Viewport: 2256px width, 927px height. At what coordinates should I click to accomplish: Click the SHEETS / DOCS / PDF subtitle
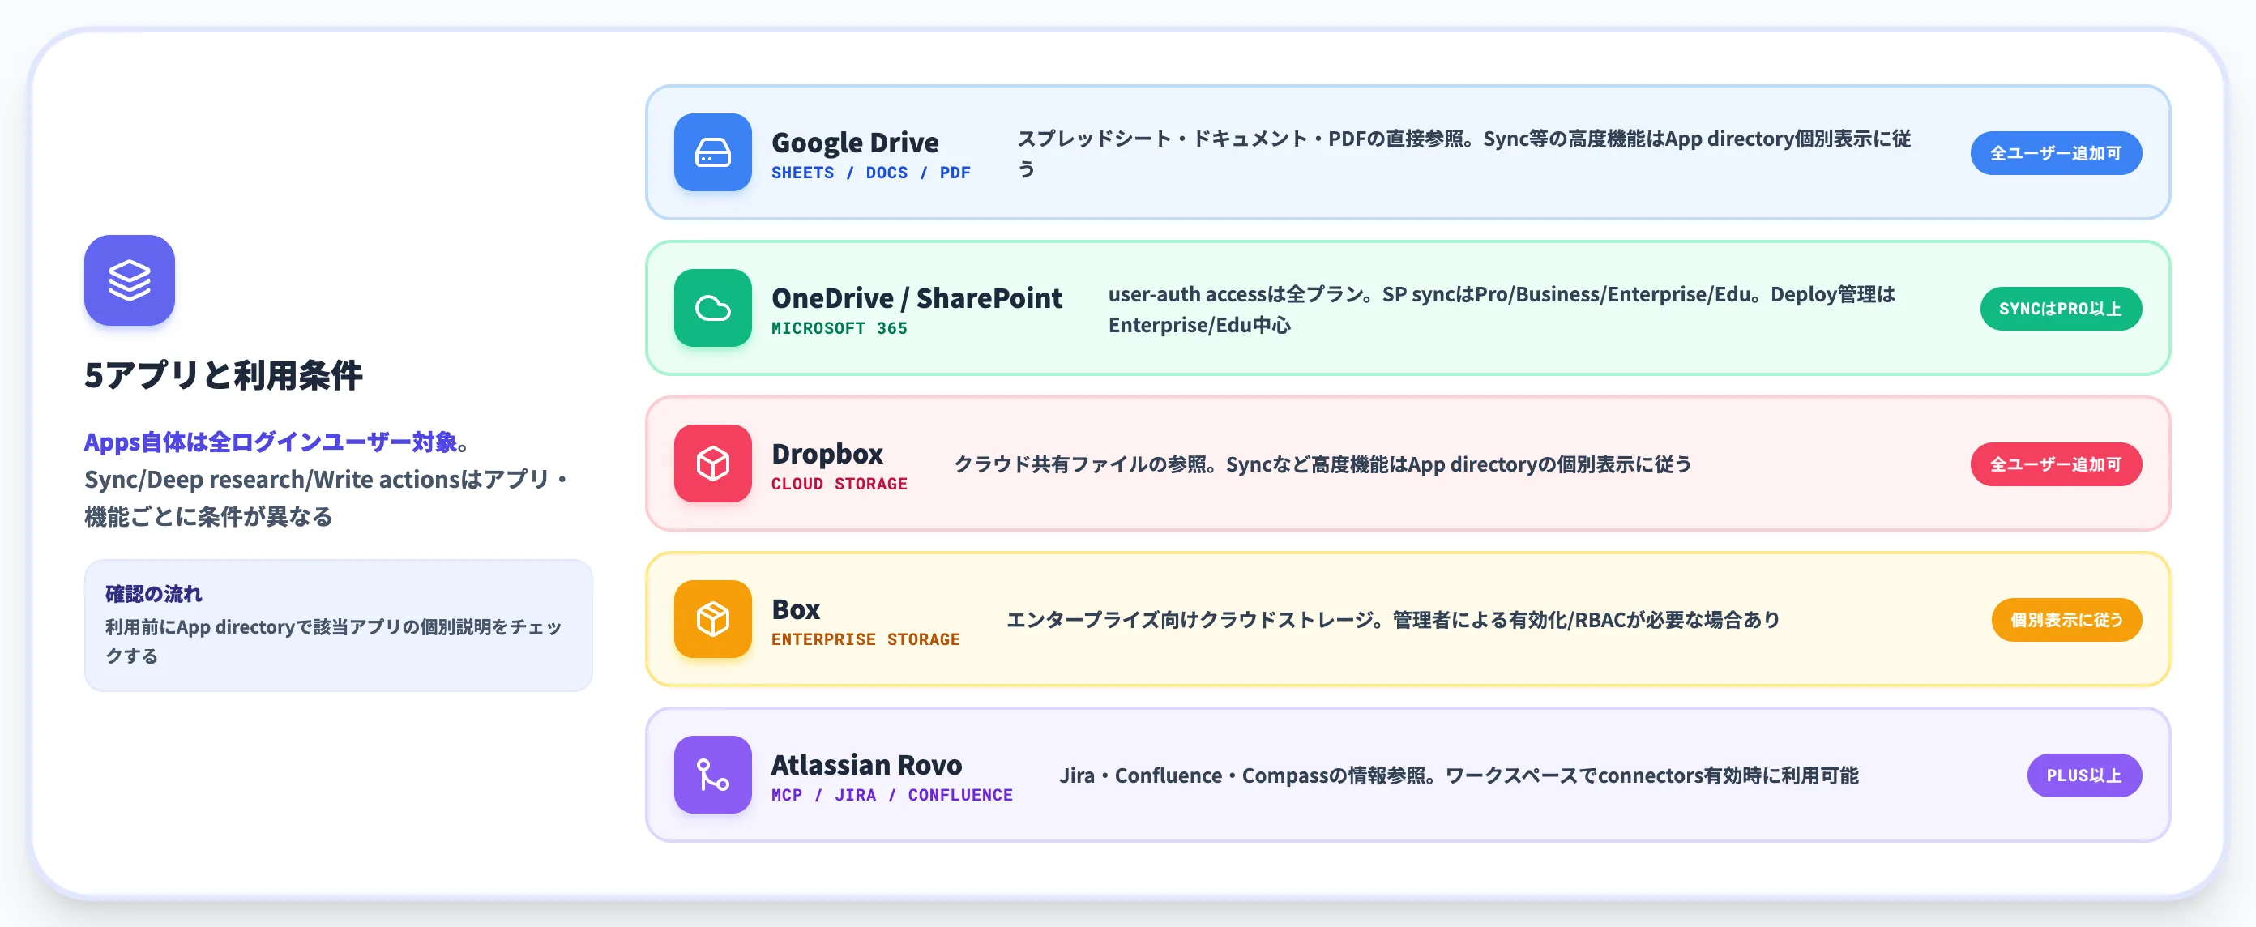tap(870, 173)
